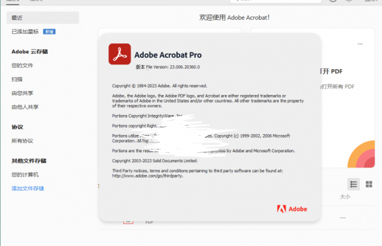The height and width of the screenshot is (246, 382).
Task: Click the 大小 column header
Action: [345, 197]
